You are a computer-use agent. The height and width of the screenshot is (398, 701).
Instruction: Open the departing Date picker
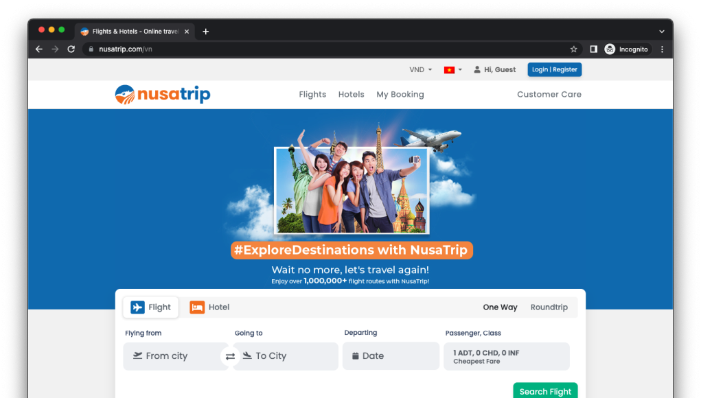[391, 356]
